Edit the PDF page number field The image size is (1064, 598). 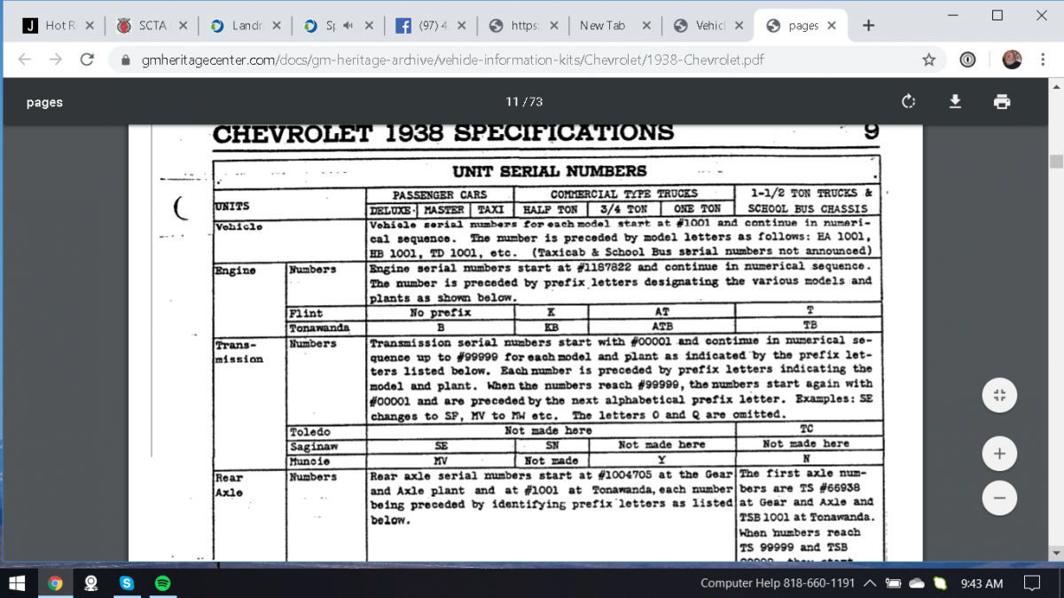(x=512, y=102)
